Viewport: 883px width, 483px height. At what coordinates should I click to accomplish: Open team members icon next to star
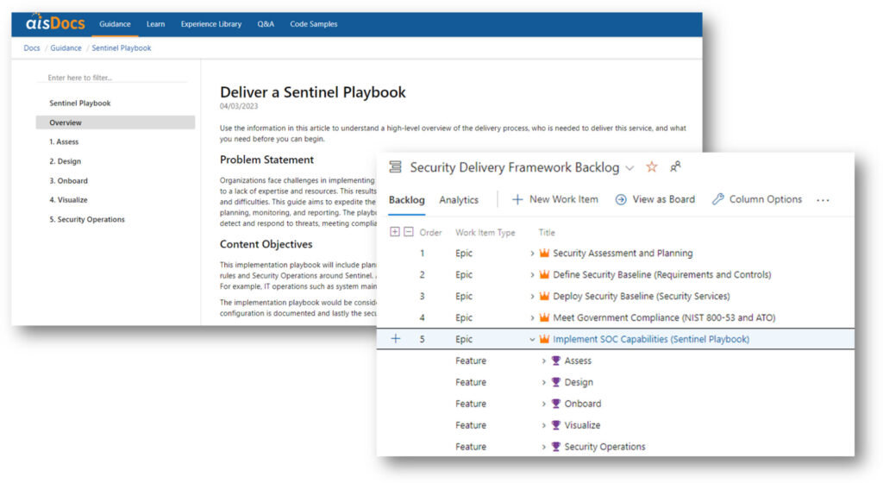point(675,166)
